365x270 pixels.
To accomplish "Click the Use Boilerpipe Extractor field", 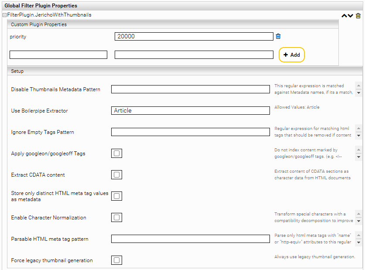I will click(191, 110).
